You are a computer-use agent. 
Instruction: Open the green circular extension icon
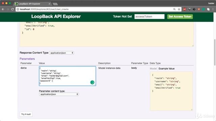click(204, 9)
